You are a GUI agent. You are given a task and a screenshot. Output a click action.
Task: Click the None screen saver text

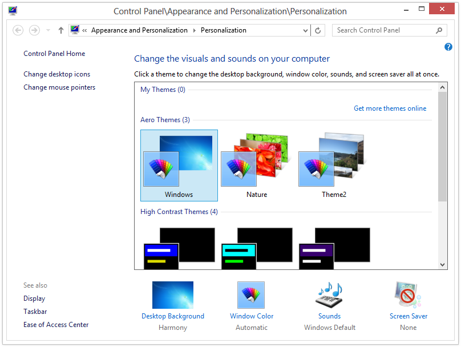point(408,328)
